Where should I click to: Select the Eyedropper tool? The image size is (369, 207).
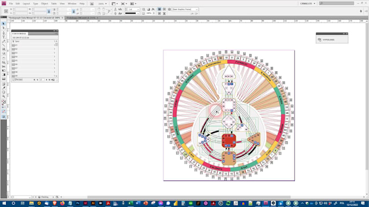pyautogui.click(x=4, y=88)
